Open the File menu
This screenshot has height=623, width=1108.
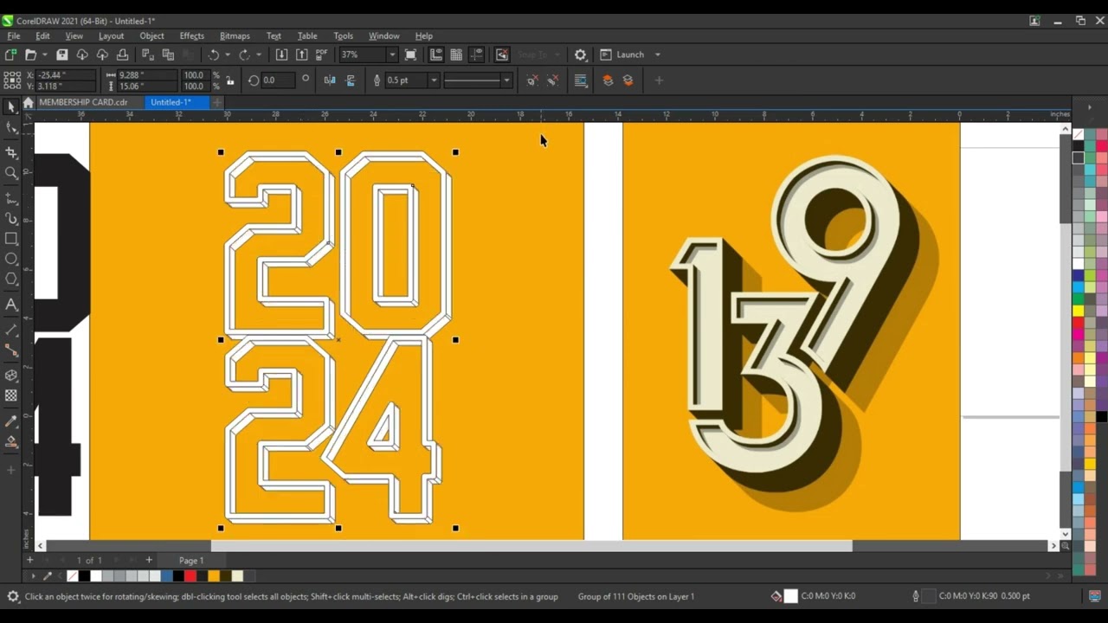point(14,35)
